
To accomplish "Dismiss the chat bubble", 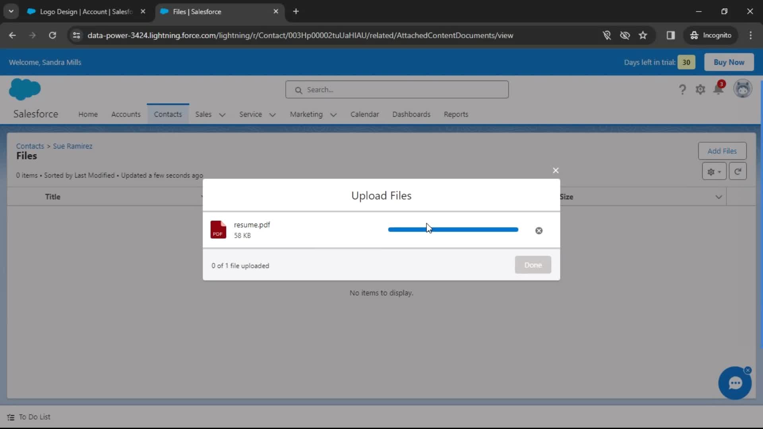I will (748, 370).
